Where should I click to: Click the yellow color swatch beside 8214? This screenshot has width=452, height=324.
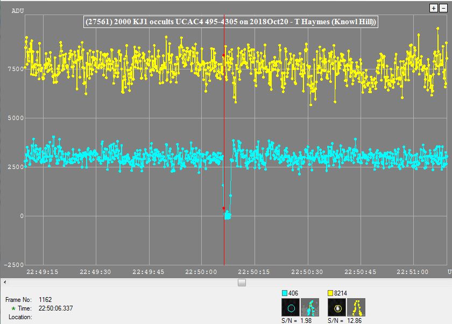331,293
